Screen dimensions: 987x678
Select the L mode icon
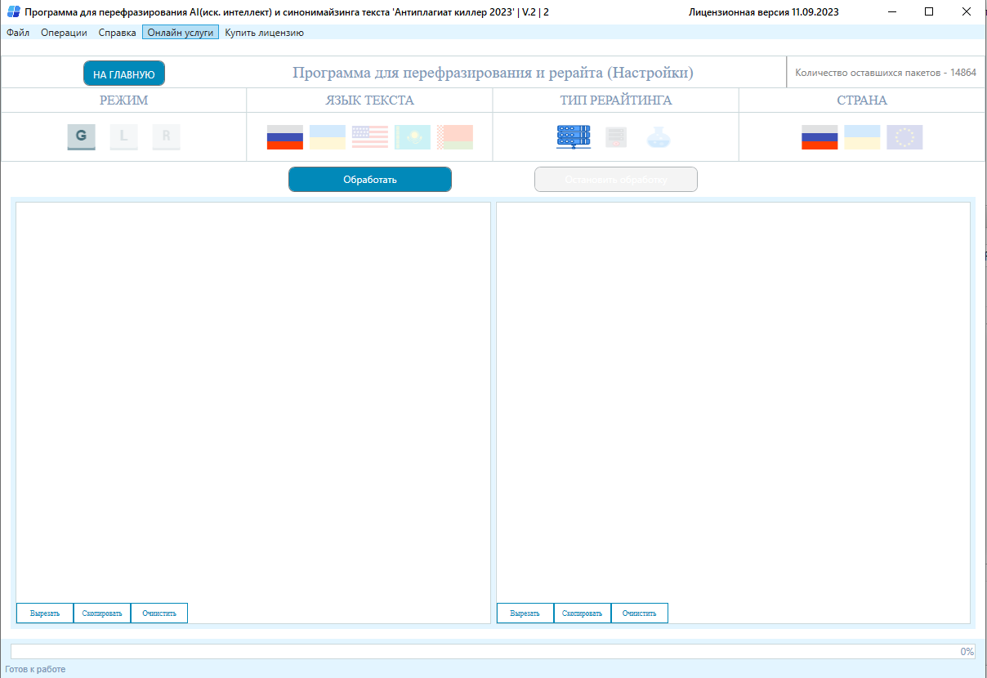click(123, 136)
